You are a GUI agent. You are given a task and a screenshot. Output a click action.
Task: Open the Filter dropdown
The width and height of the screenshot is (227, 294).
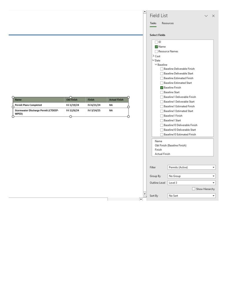coord(191,167)
